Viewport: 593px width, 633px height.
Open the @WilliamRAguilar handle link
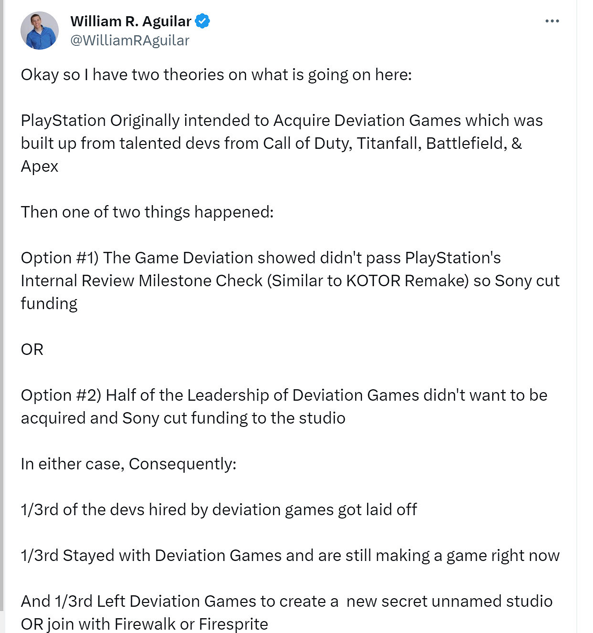tap(129, 41)
